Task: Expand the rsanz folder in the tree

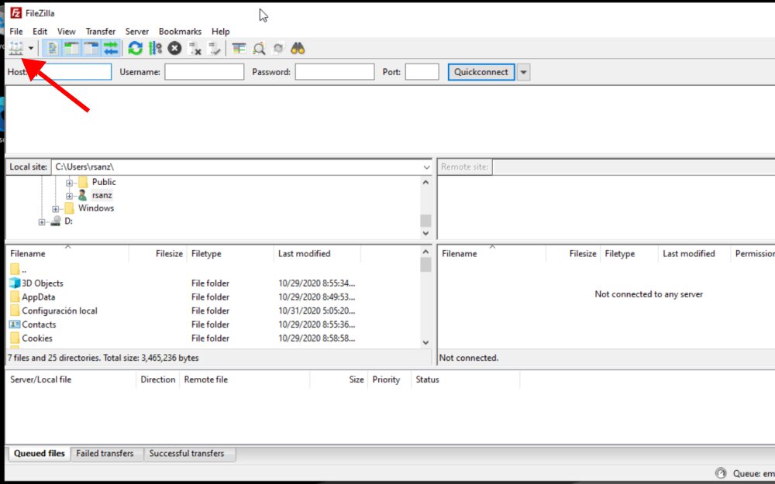Action: (x=69, y=196)
